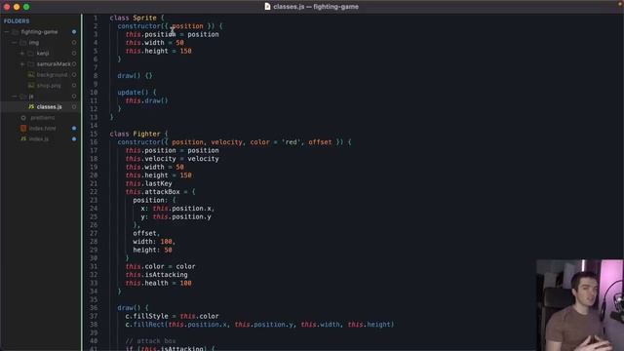Click the classes.js window title text

(316, 7)
